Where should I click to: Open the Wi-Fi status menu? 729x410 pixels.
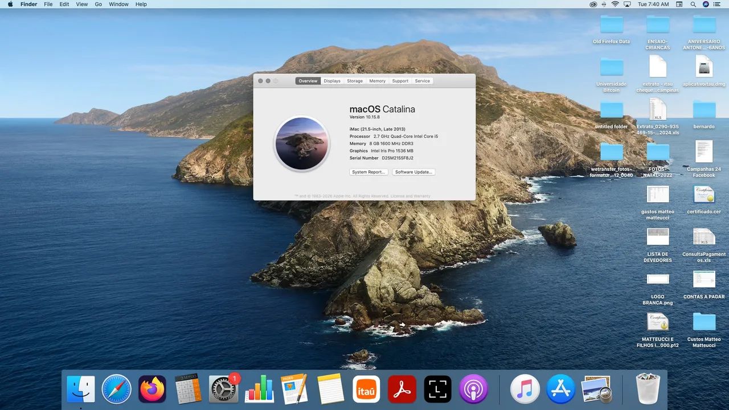pyautogui.click(x=615, y=4)
